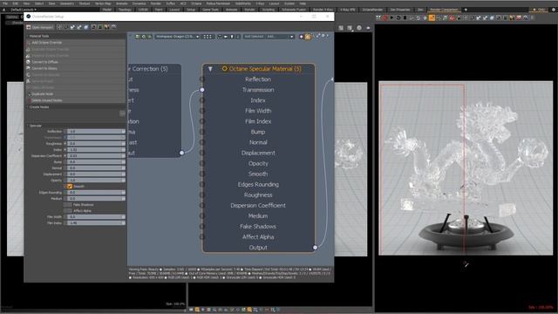Open the Render menu in menu bar
Image resolution: width=558 pixels, height=314 pixels.
155,3
